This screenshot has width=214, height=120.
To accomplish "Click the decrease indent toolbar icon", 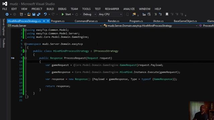I will [x=144, y=14].
